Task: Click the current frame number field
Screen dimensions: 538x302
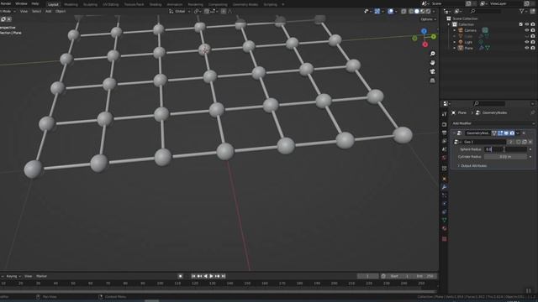Action: click(367, 276)
